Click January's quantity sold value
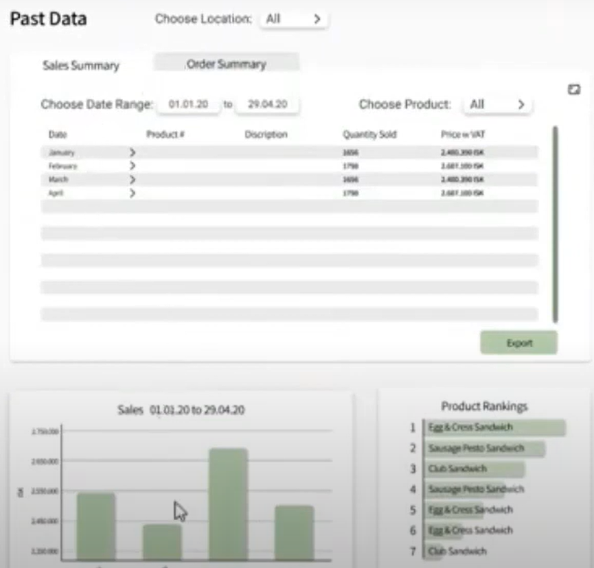Screen dimensions: 594x568 (x=350, y=152)
